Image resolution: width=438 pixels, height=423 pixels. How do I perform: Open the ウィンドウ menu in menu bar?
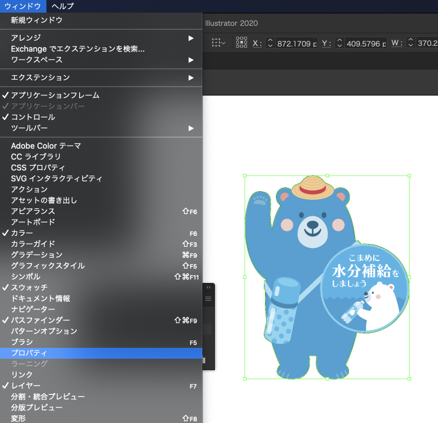tap(23, 6)
